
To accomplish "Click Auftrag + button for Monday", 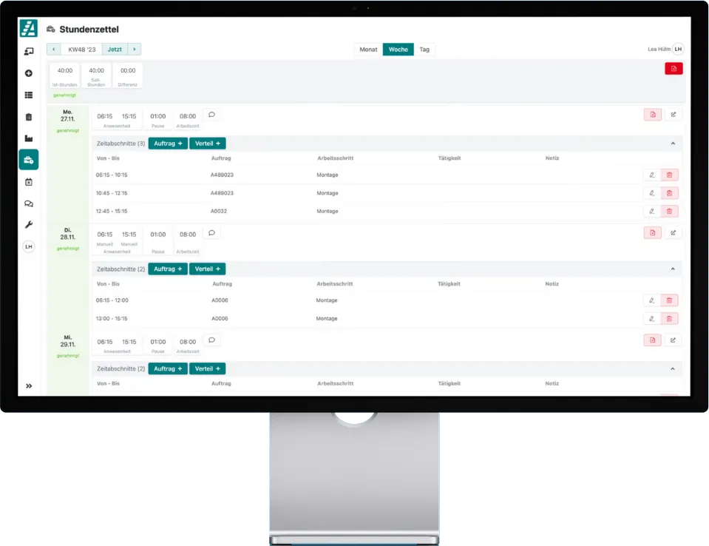I will (168, 144).
